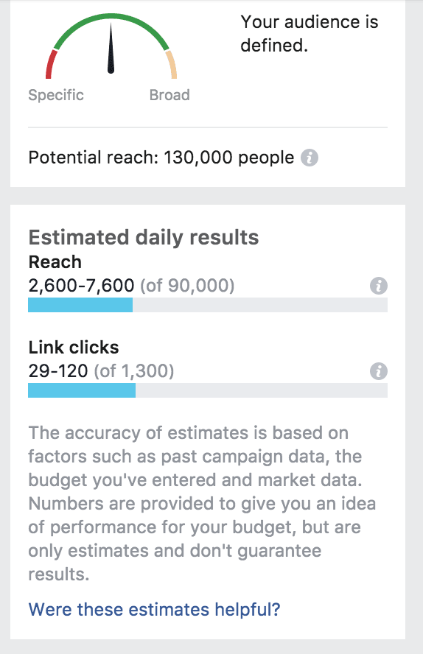423x654 pixels.
Task: Click the grey unfilled part of Link clicks bar
Action: click(x=262, y=390)
